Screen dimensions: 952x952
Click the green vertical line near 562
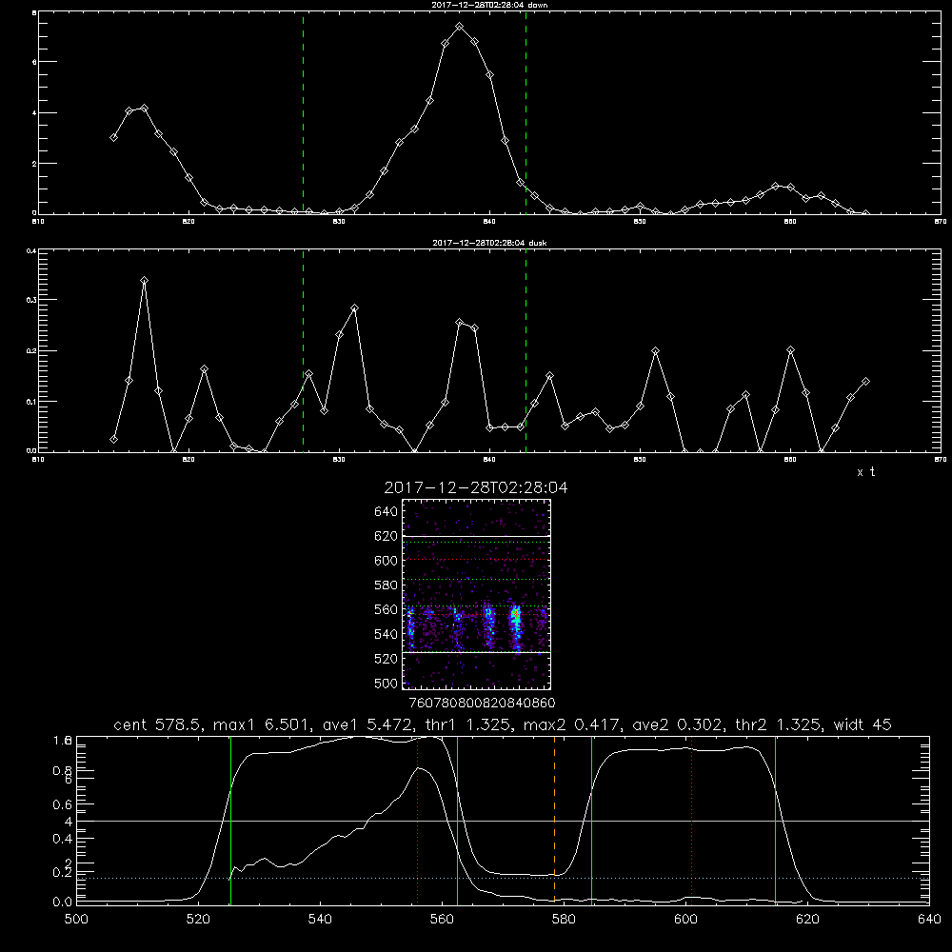tap(457, 820)
